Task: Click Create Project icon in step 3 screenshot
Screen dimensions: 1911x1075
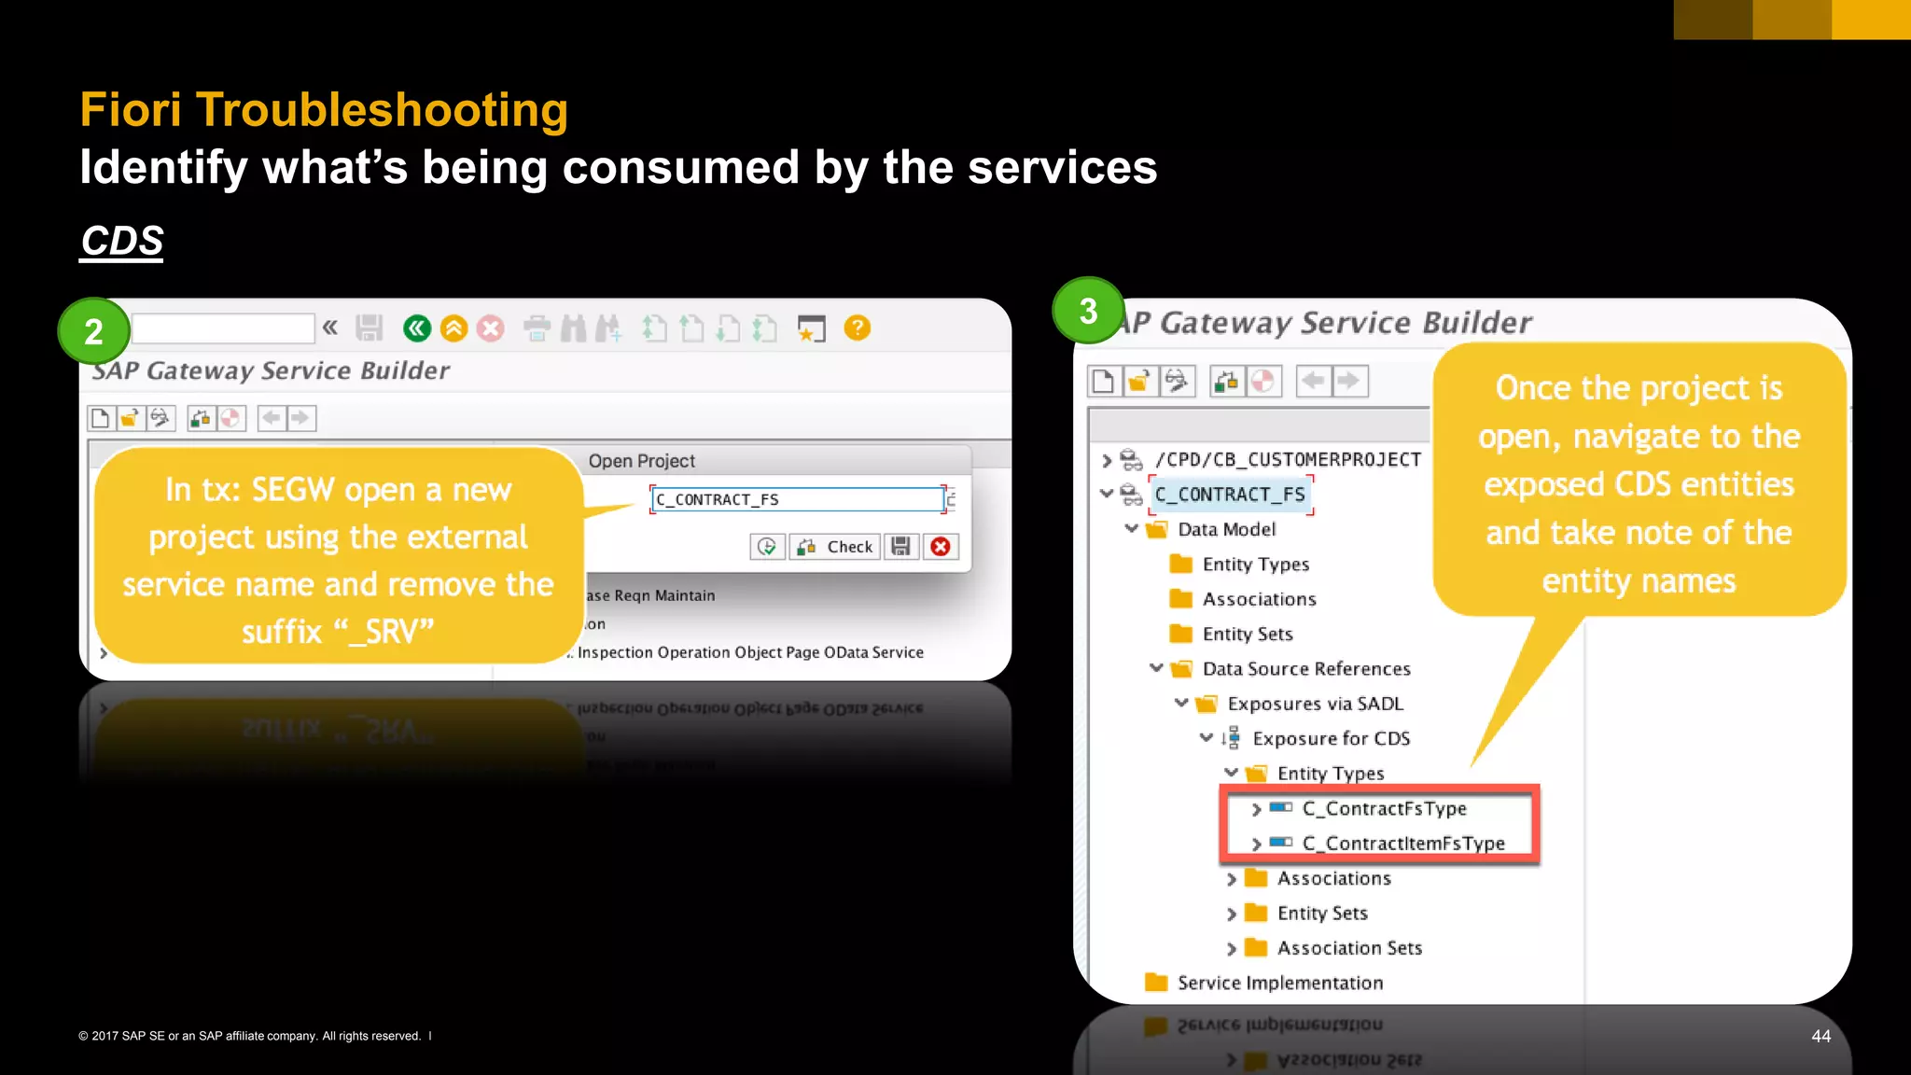Action: coord(1103,381)
